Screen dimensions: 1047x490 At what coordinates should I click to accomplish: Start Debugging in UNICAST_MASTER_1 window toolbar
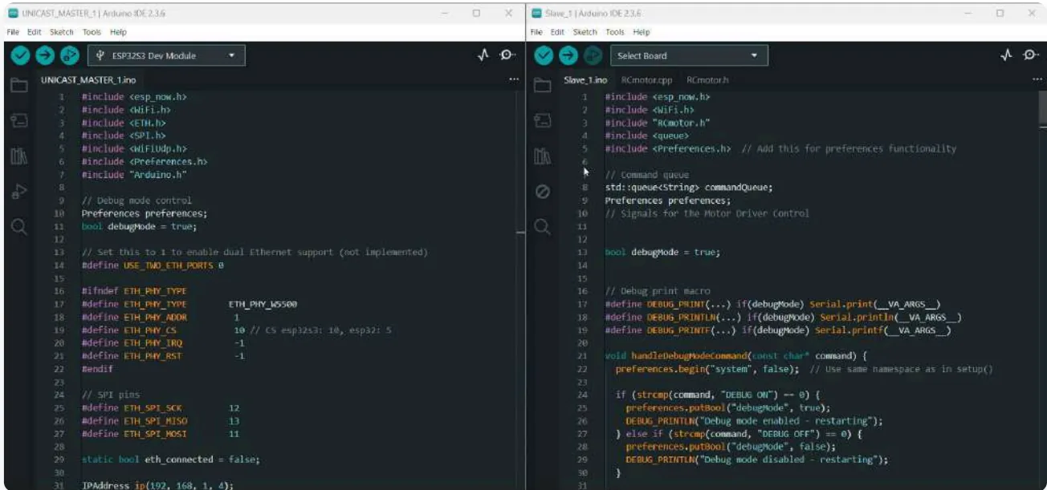coord(70,55)
